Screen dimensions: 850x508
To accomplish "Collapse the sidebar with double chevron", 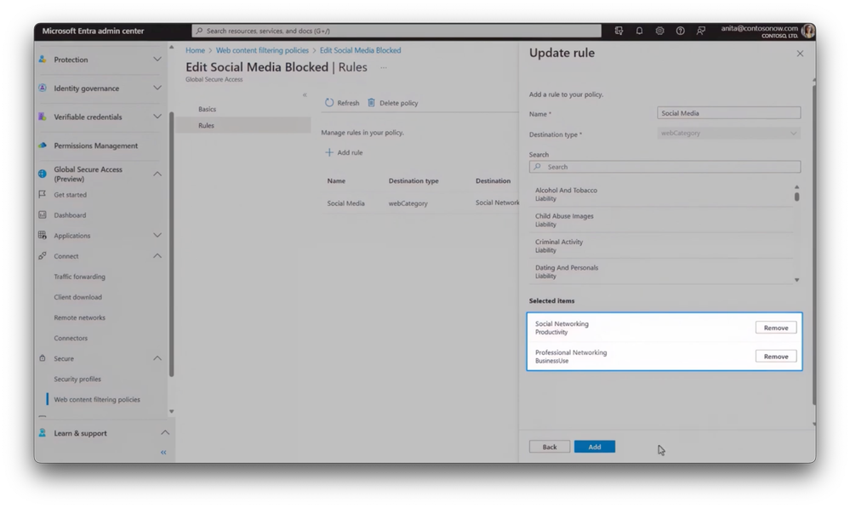I will pos(163,452).
